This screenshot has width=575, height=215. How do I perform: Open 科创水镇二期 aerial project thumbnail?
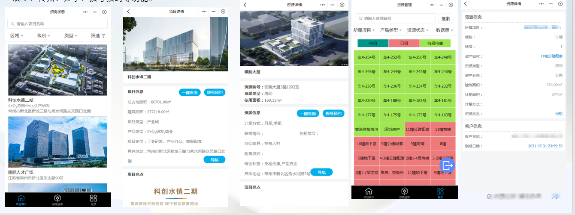pos(57,70)
